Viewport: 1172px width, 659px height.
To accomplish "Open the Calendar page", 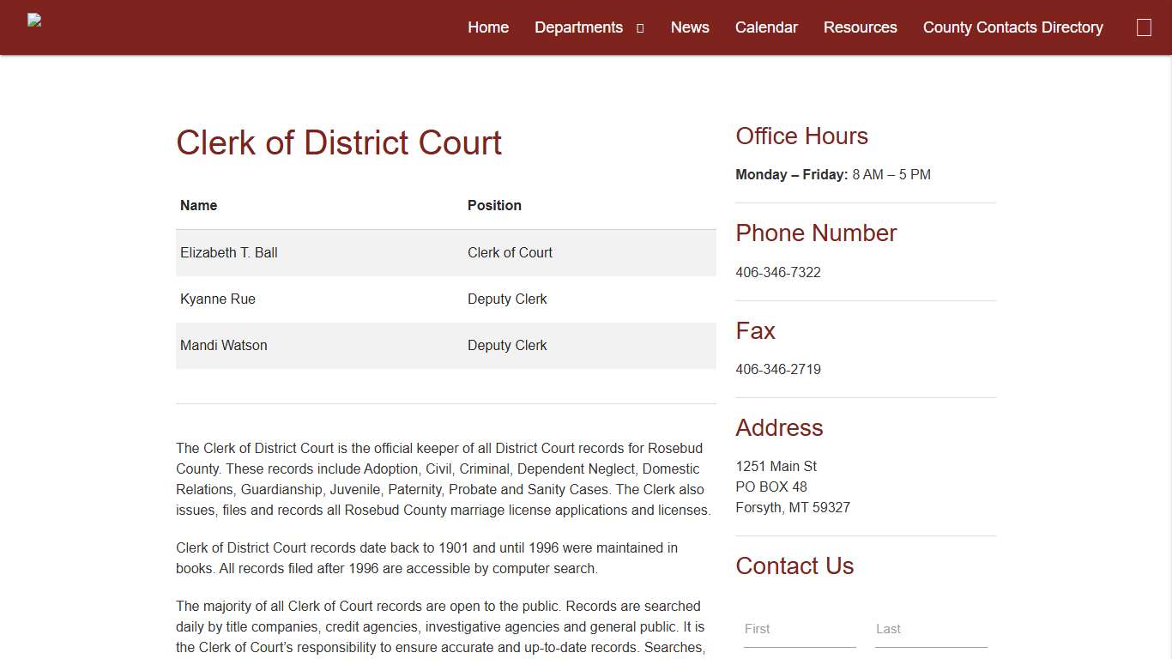I will (766, 27).
